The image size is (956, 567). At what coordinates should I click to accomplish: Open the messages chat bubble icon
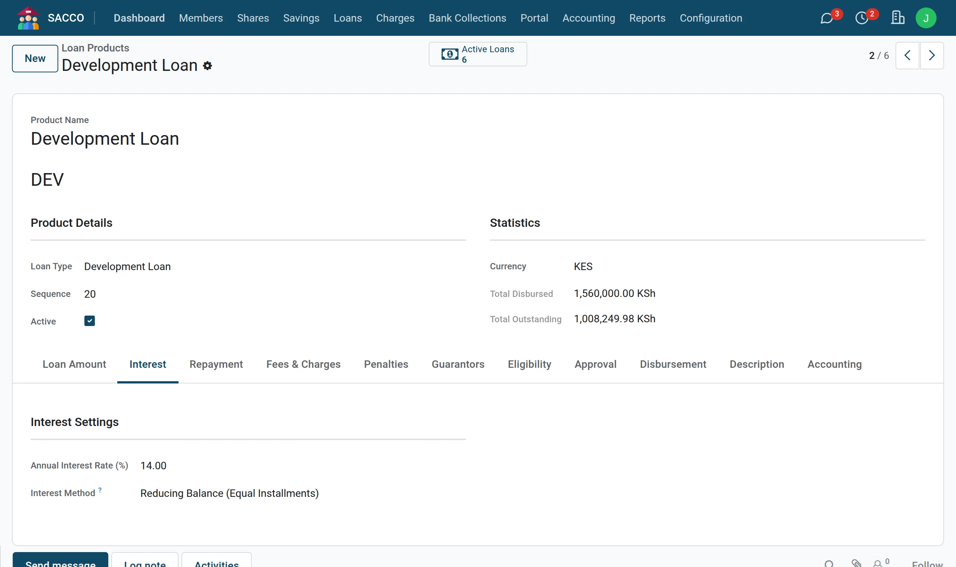(x=826, y=18)
